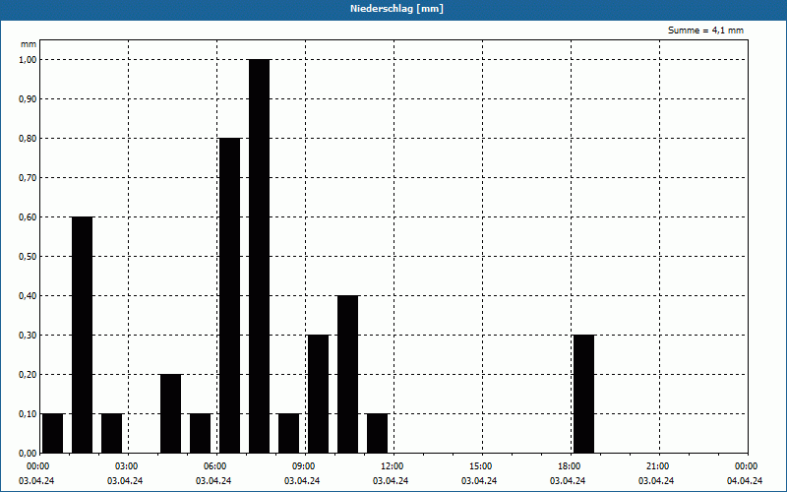787x492 pixels.
Task: Select the "09:00" time axis label
Action: (304, 466)
